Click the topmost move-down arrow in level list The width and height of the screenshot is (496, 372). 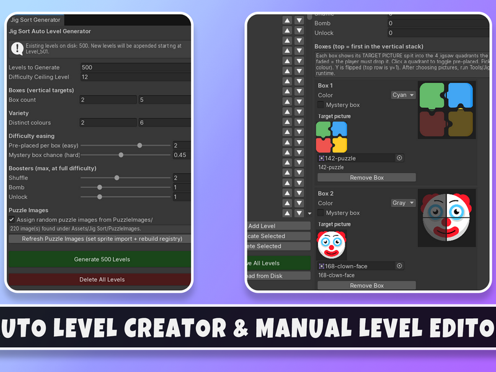299,20
